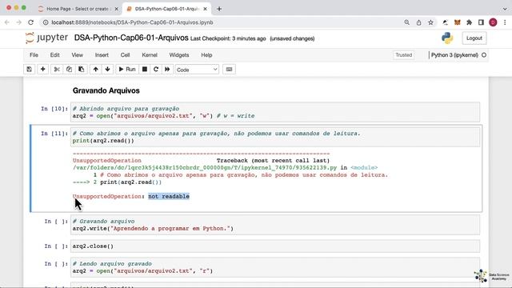Reload the current page
The image size is (512, 288).
[30, 22]
